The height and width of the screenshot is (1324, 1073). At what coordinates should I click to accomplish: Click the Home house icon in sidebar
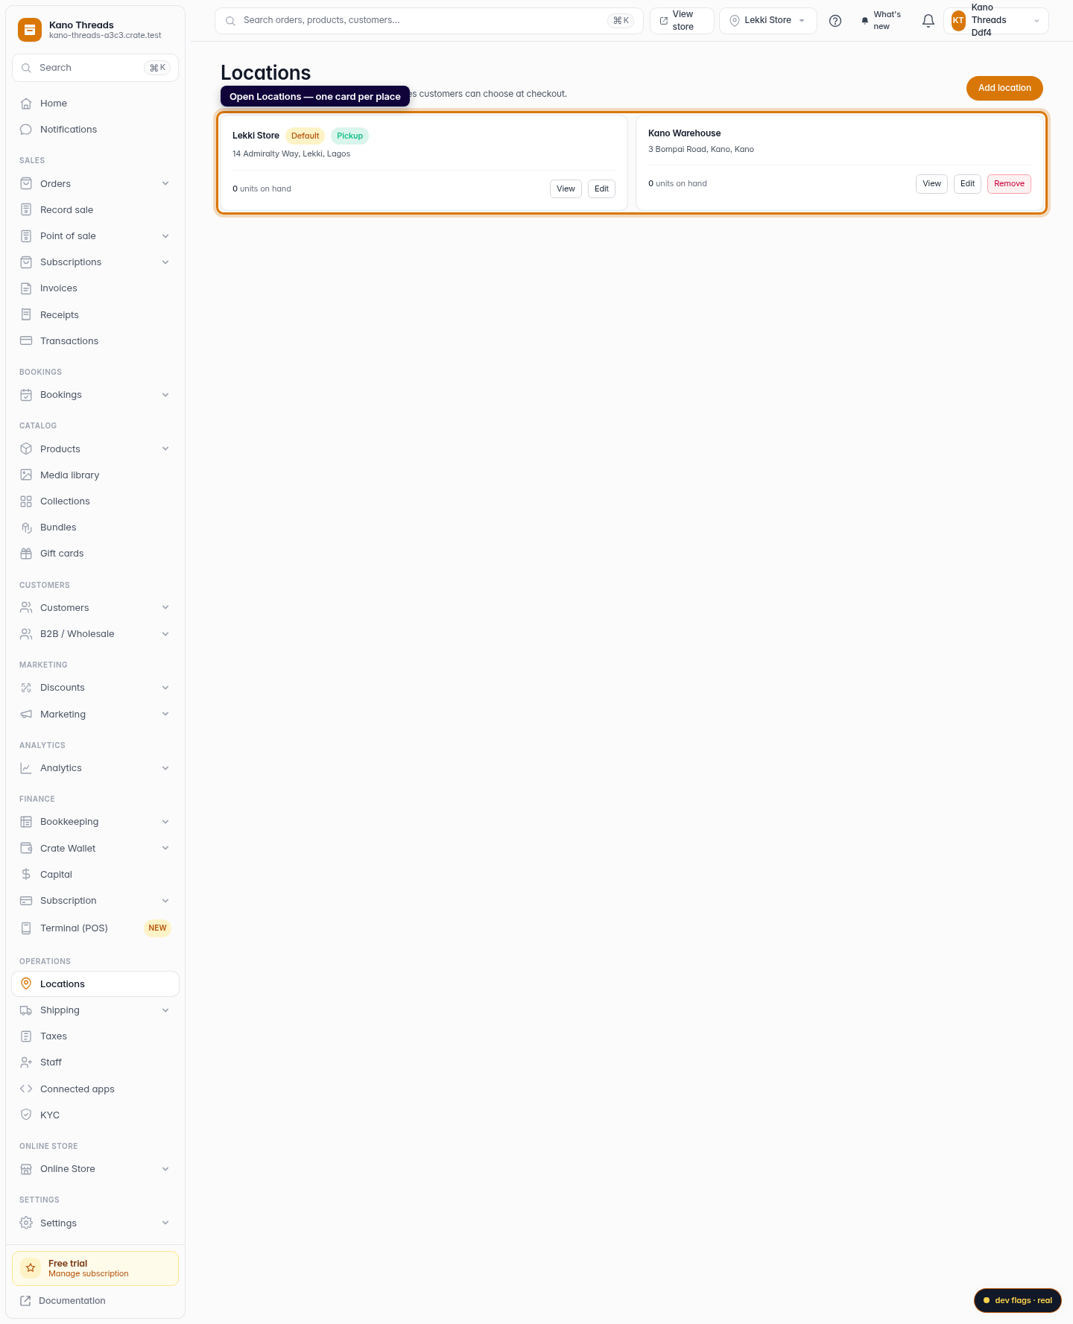tap(26, 104)
